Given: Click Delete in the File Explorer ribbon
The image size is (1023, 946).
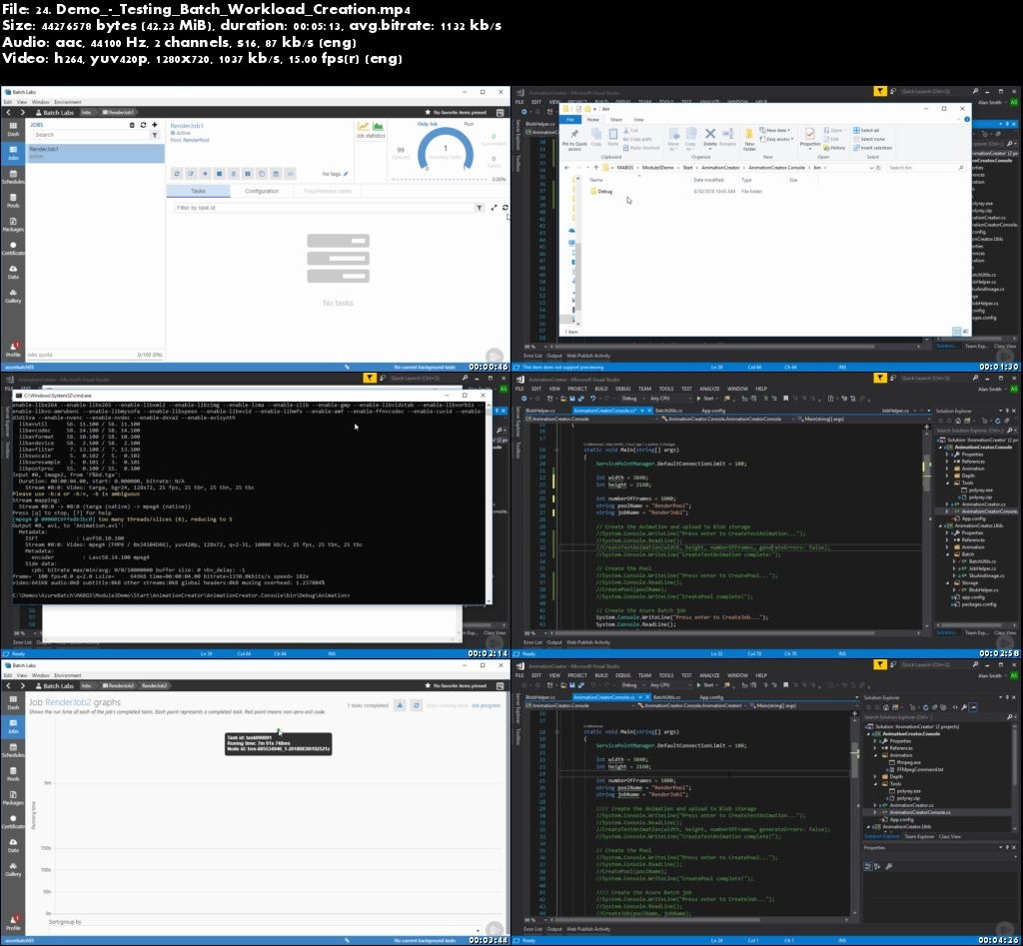Looking at the screenshot, I should click(710, 137).
